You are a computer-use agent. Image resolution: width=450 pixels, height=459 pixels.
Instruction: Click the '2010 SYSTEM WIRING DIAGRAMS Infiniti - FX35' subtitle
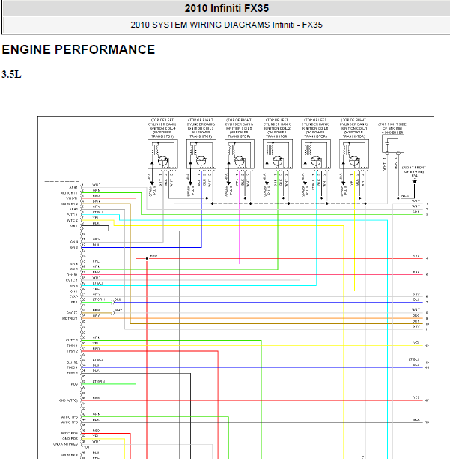pyautogui.click(x=227, y=25)
